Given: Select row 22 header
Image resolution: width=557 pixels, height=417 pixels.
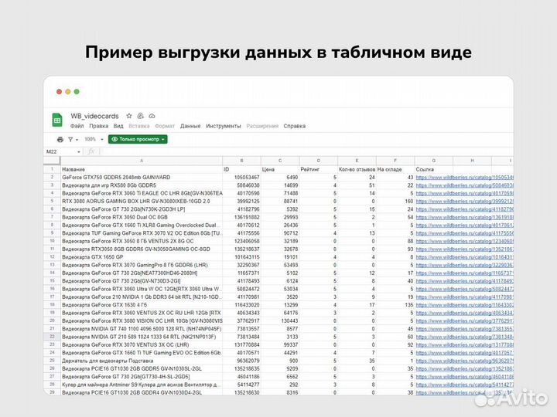Looking at the screenshot, I should point(52,337).
